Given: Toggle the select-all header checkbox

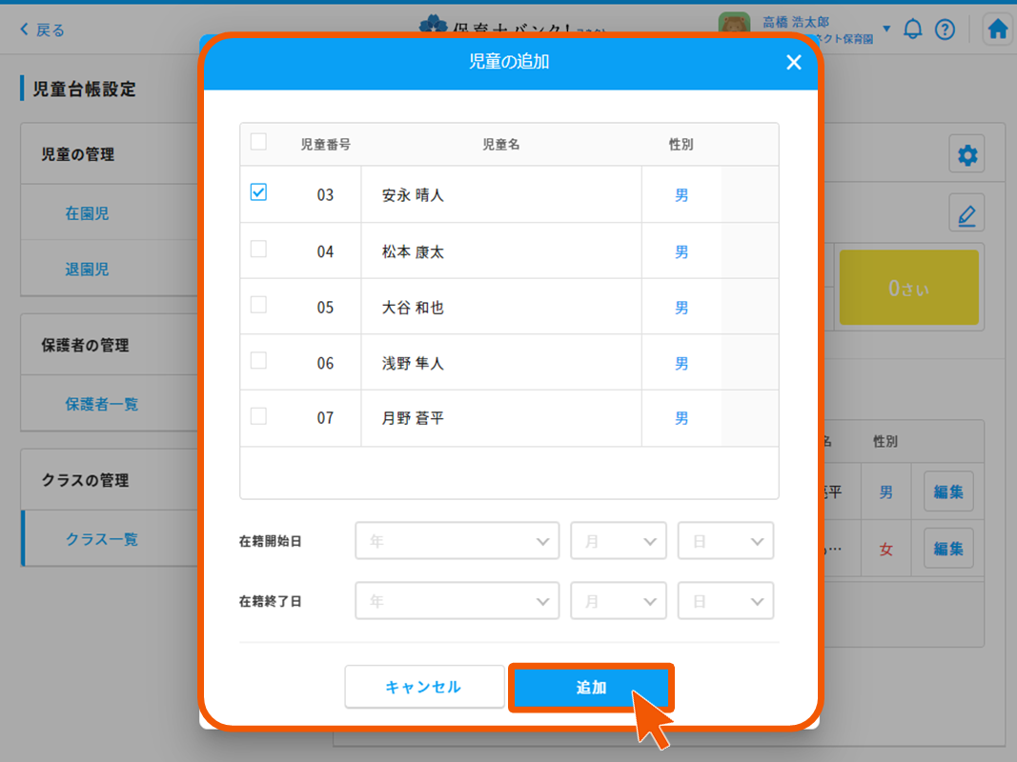Looking at the screenshot, I should point(258,142).
